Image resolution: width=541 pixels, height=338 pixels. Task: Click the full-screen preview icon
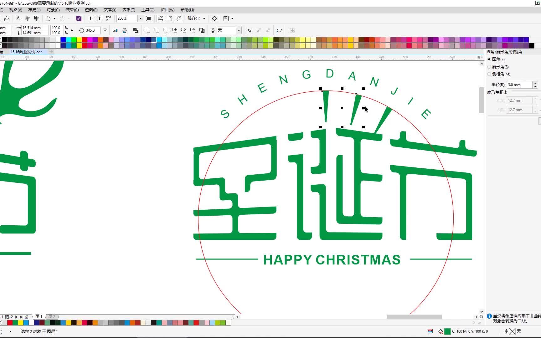tap(149, 18)
